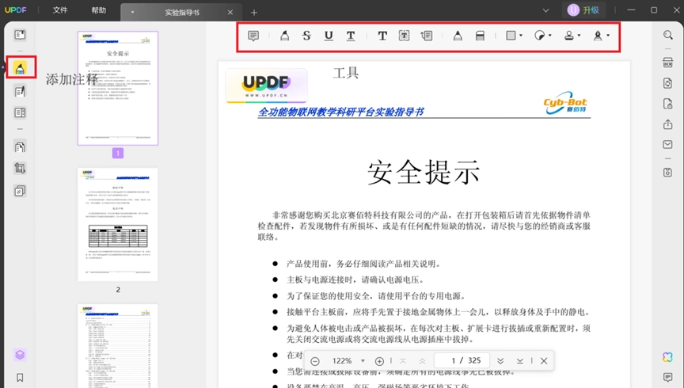
Task: Toggle the comment/annotate mode in left sidebar
Action: [20, 67]
